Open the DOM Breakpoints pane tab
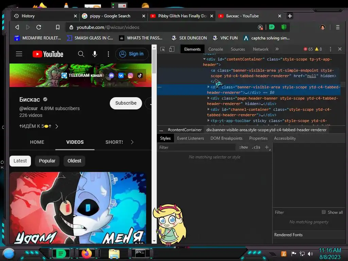Image resolution: width=348 pixels, height=261 pixels. click(226, 138)
